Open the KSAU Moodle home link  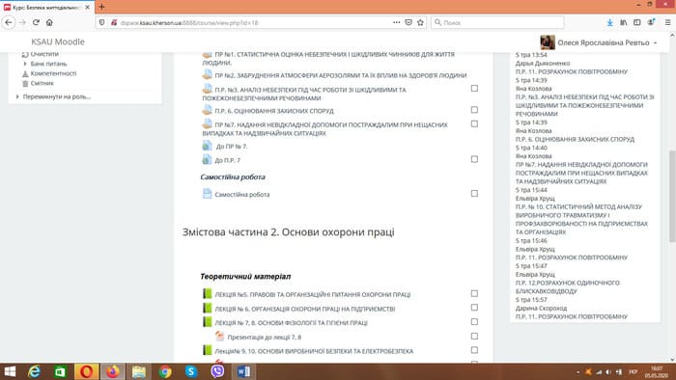58,41
